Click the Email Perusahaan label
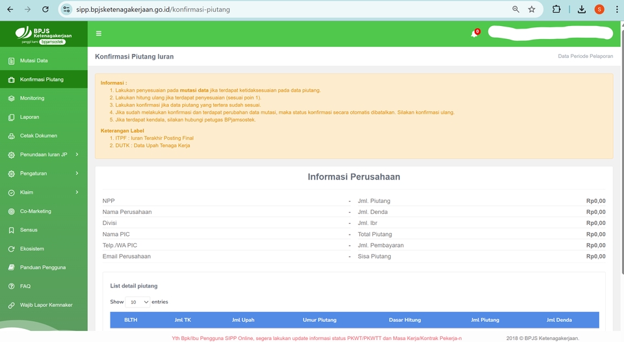624x342 pixels. click(127, 256)
